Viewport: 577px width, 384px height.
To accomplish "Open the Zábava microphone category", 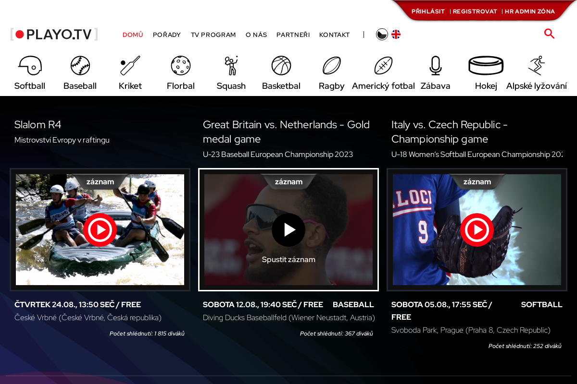I will 436,65.
